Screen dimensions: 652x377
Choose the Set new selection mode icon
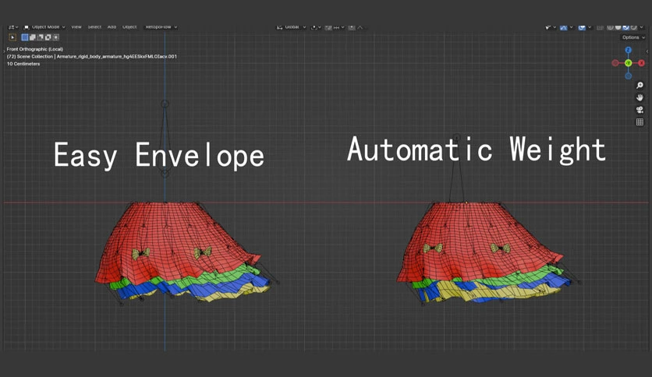coord(24,37)
